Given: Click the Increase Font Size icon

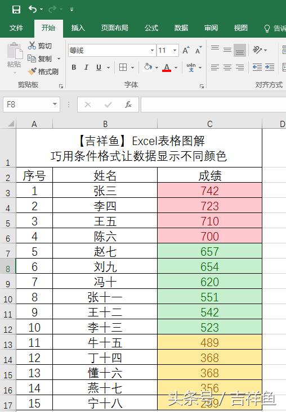Looking at the screenshot, I should pyautogui.click(x=186, y=50).
